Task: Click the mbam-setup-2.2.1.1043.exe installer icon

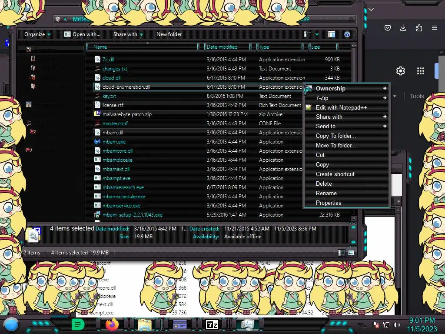Action: 97,214
